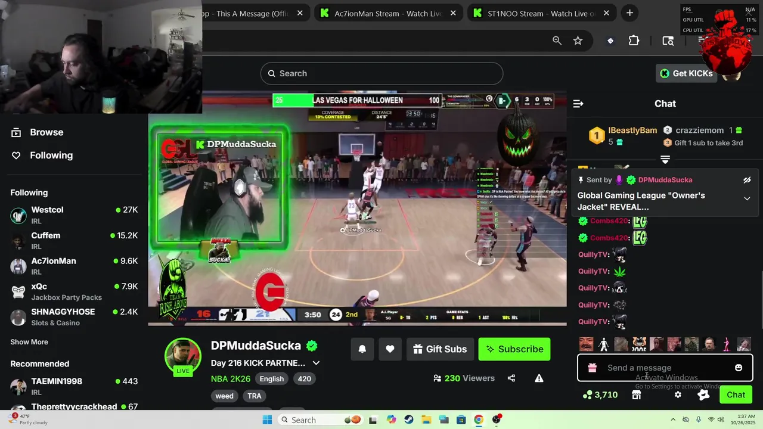Open the browser zoom magnifier icon
763x429 pixels.
coord(557,41)
